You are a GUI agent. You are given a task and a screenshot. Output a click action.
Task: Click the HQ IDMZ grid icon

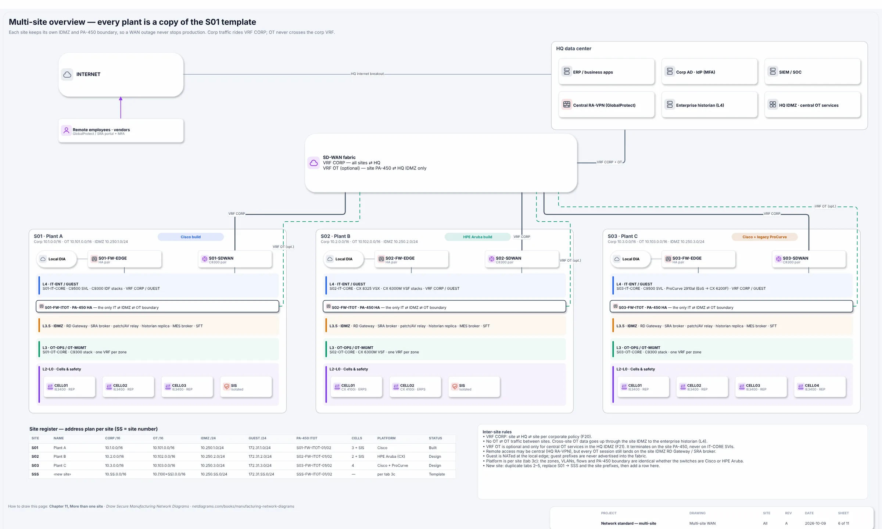coord(772,104)
